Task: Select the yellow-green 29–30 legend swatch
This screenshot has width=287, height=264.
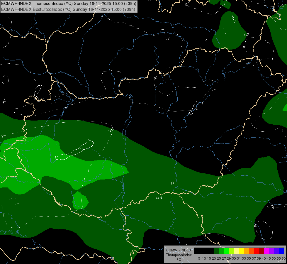Action: [x=232, y=251]
